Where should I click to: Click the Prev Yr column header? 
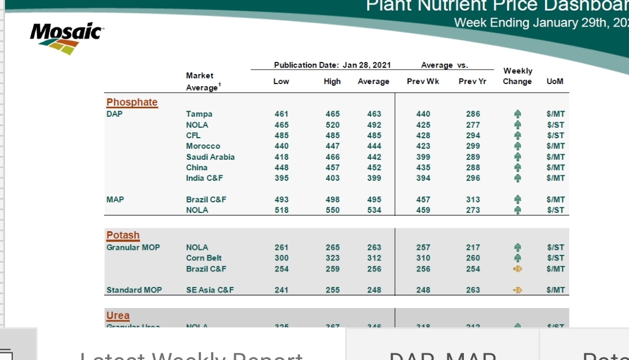coord(473,81)
